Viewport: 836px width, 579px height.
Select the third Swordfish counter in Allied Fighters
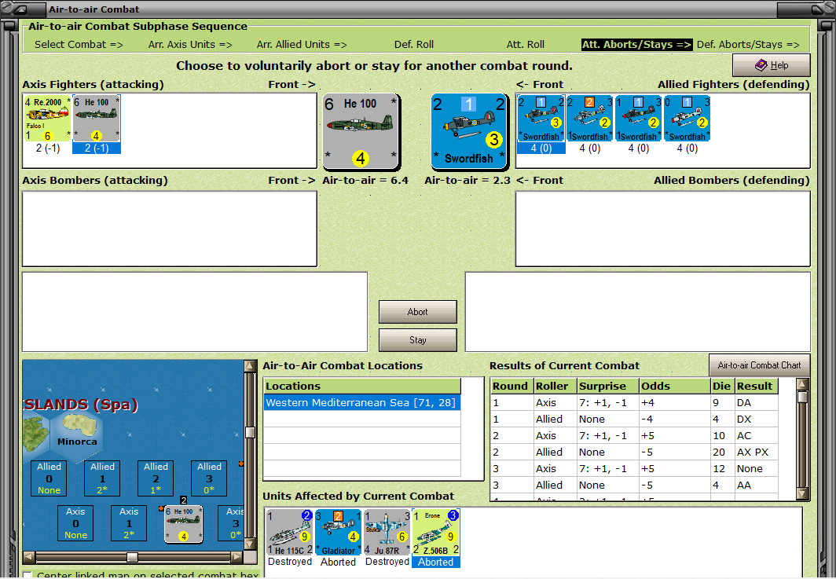[x=638, y=119]
